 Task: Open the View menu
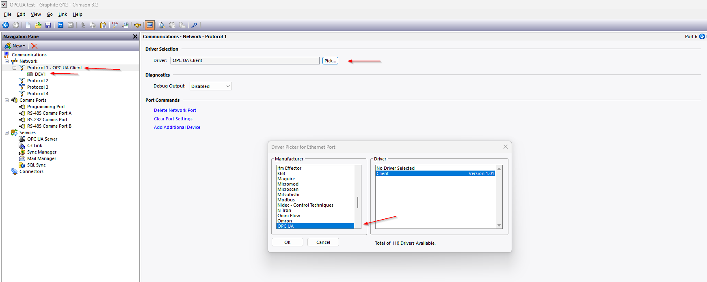click(x=36, y=14)
